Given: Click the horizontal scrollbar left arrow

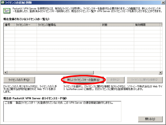Looking at the screenshot, I should tap(6, 73).
